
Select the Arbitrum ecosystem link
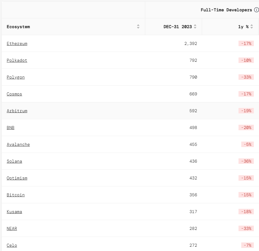pyautogui.click(x=17, y=111)
